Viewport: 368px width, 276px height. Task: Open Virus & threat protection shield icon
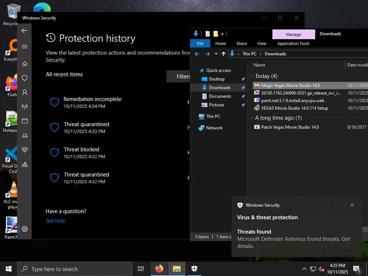pyautogui.click(x=25, y=78)
